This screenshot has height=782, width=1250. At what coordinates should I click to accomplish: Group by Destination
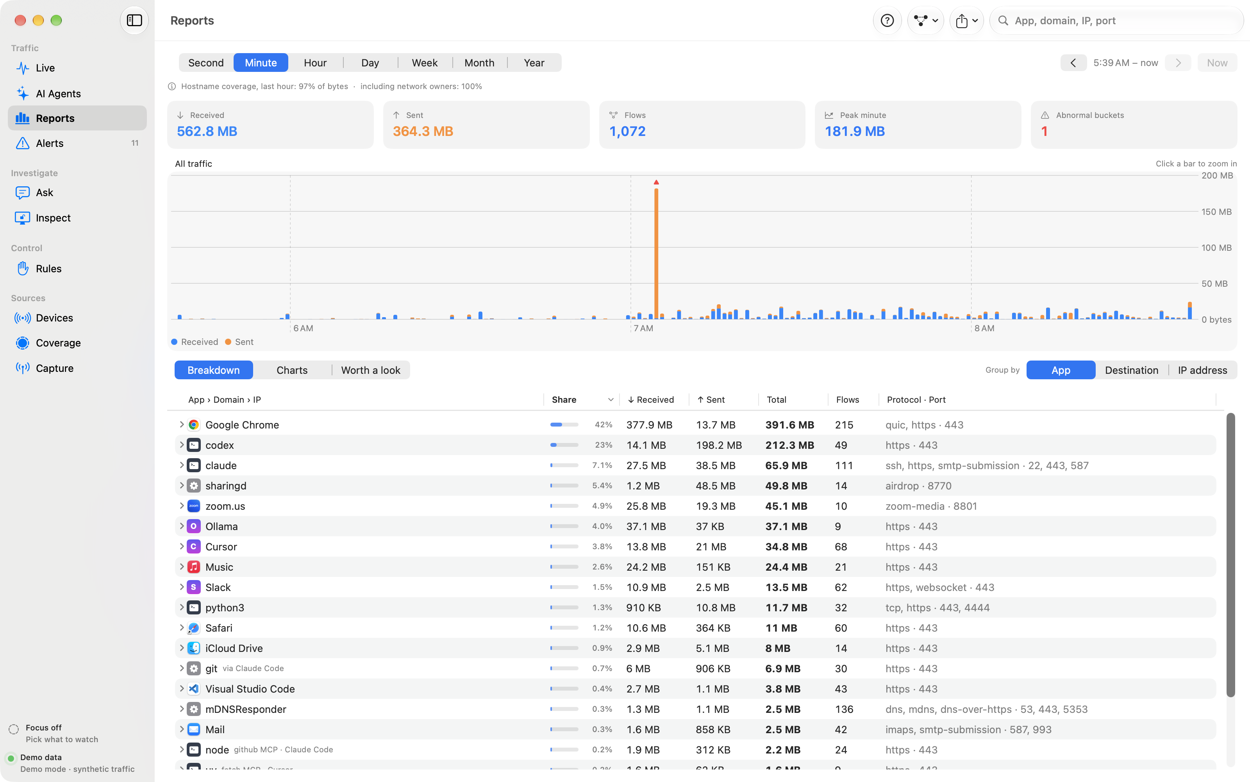tap(1132, 370)
